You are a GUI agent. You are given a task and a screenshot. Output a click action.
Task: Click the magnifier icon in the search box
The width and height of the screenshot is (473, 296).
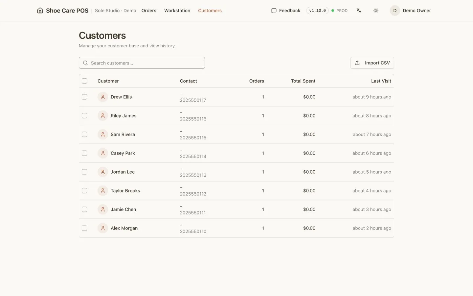click(85, 63)
